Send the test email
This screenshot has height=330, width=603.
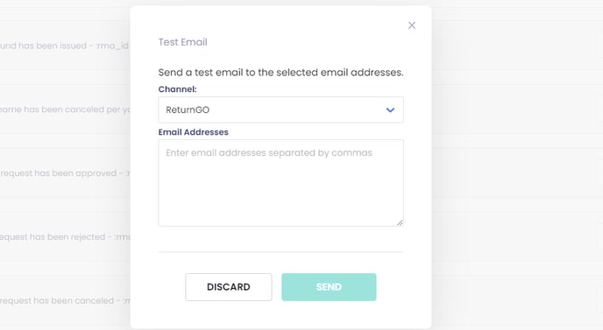pyautogui.click(x=329, y=287)
